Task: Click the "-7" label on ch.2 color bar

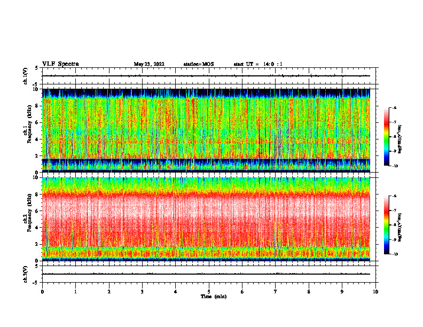Action: (394, 211)
